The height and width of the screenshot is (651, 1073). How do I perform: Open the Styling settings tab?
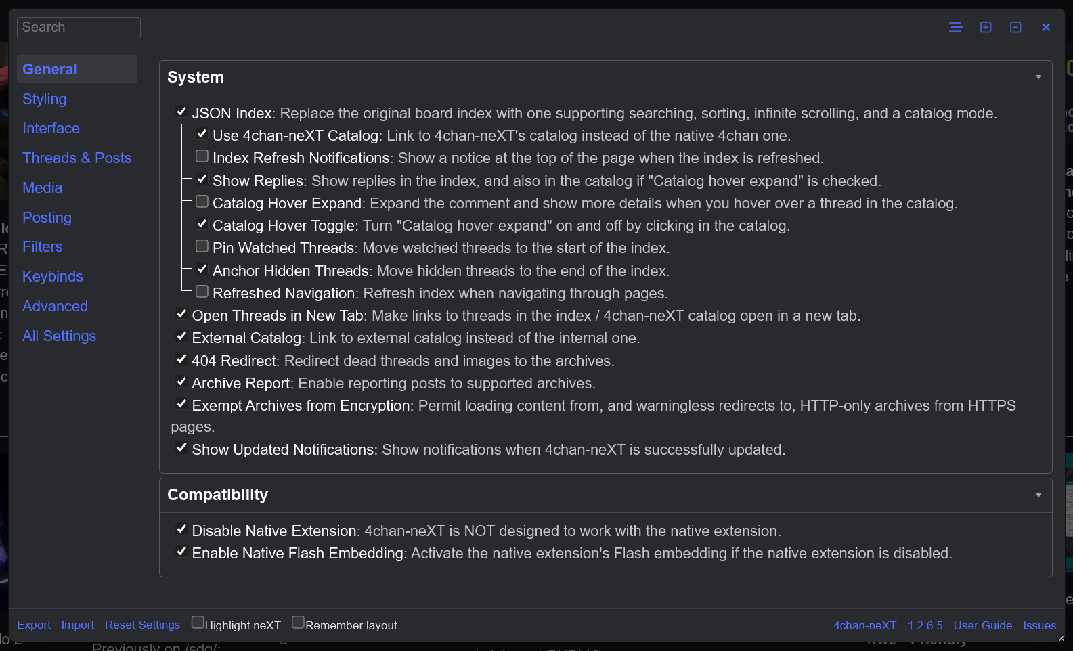click(x=45, y=99)
